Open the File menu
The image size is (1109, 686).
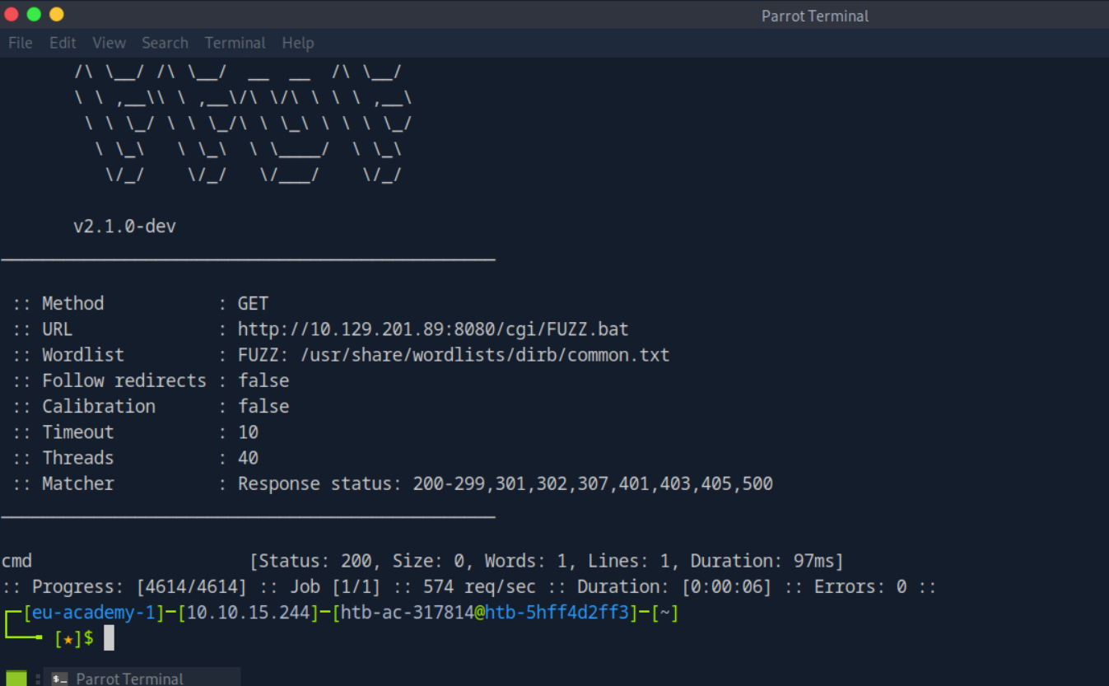click(20, 43)
